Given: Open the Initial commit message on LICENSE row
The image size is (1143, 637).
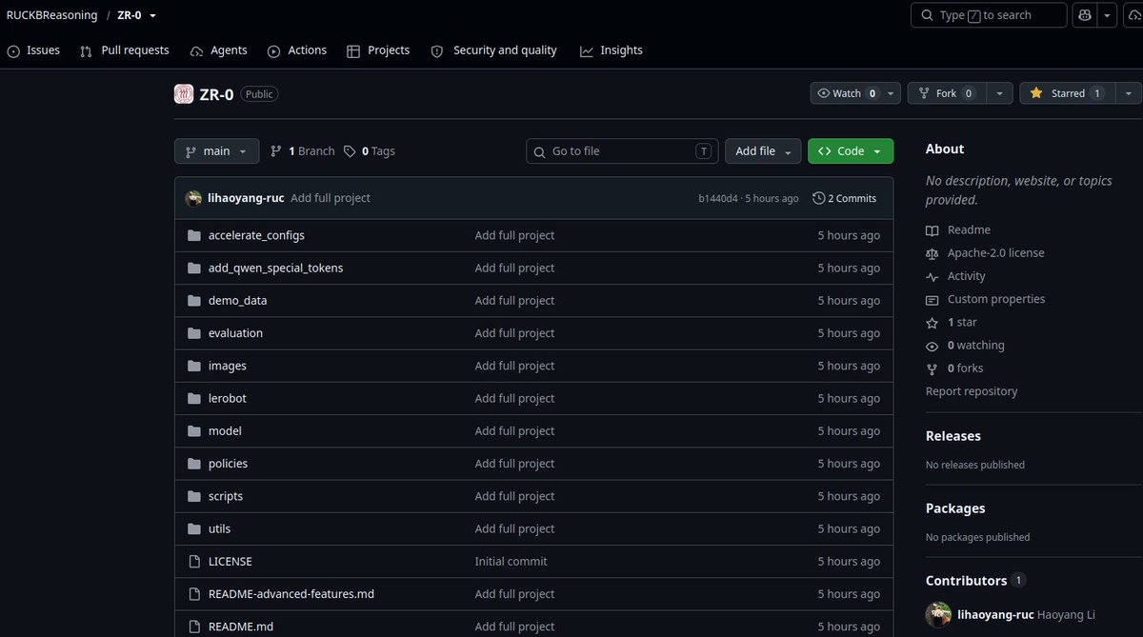Looking at the screenshot, I should click(511, 562).
